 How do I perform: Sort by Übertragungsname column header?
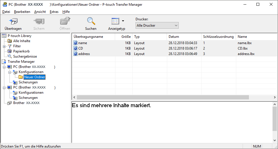tap(94, 37)
